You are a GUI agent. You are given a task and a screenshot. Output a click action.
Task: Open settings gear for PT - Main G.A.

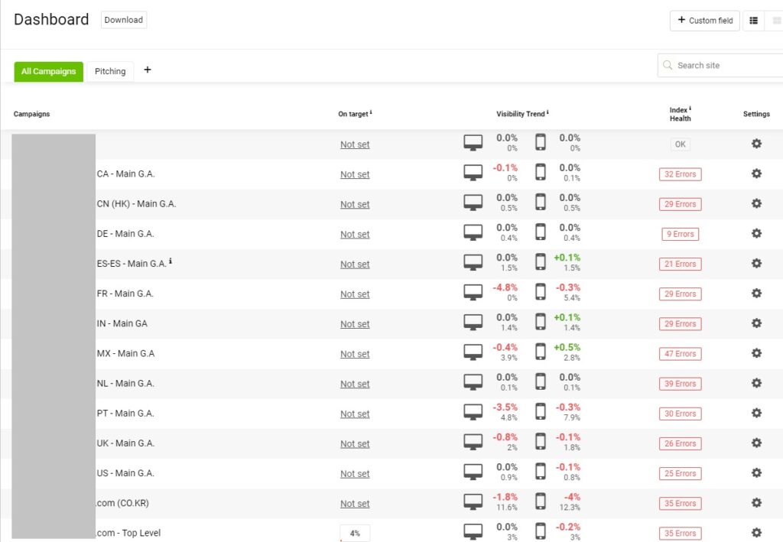(756, 414)
